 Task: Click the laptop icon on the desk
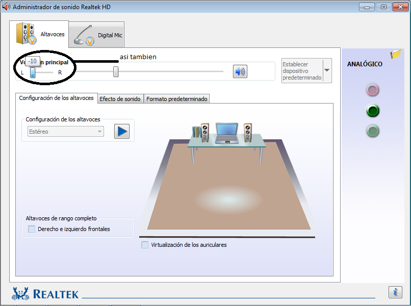coord(227,133)
